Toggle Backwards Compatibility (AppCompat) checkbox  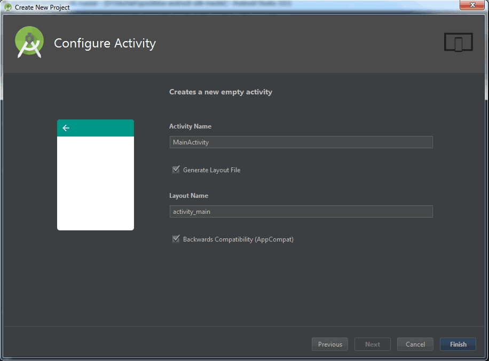[176, 239]
